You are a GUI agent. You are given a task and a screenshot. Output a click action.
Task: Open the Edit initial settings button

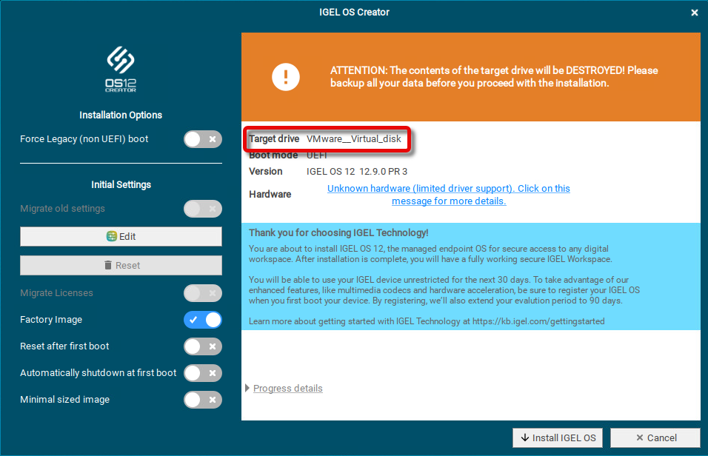click(121, 237)
